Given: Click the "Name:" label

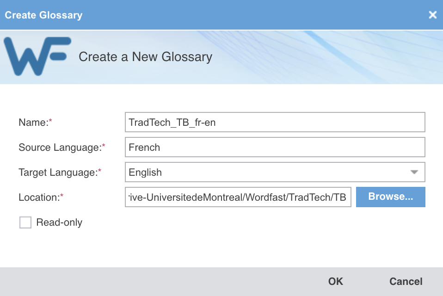Looking at the screenshot, I should tap(35, 122).
